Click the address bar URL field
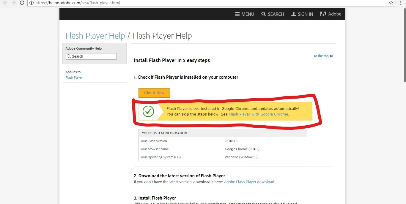The height and width of the screenshot is (204, 406). pyautogui.click(x=211, y=3)
